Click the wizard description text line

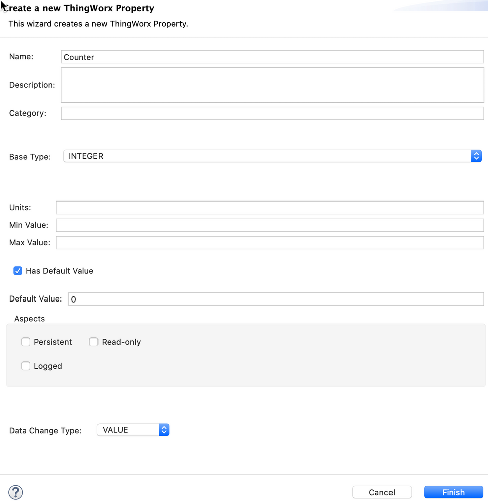(98, 24)
